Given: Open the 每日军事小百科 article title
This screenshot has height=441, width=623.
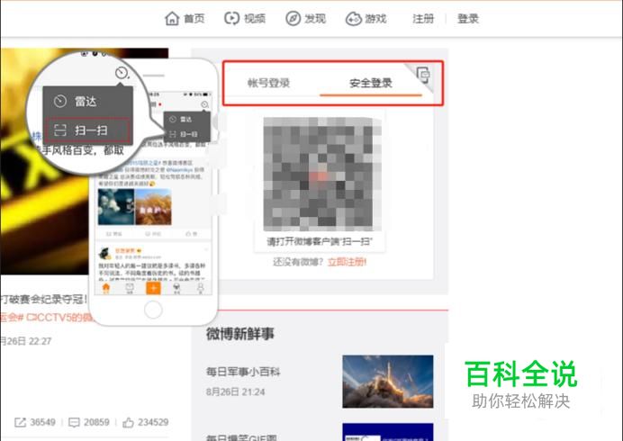Looking at the screenshot, I should pyautogui.click(x=243, y=372).
